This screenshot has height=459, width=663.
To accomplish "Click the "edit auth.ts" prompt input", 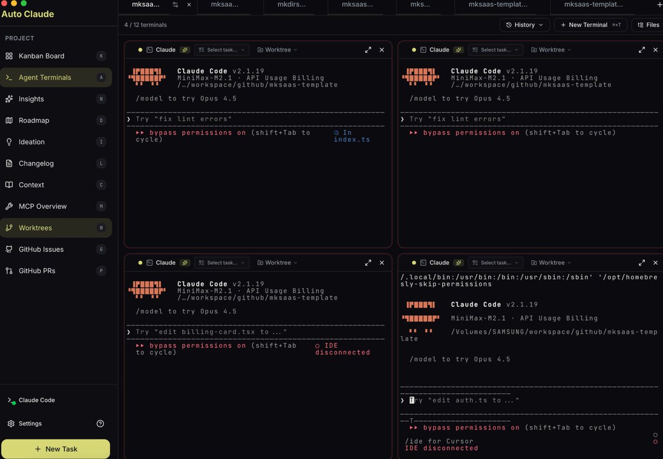I will click(464, 400).
